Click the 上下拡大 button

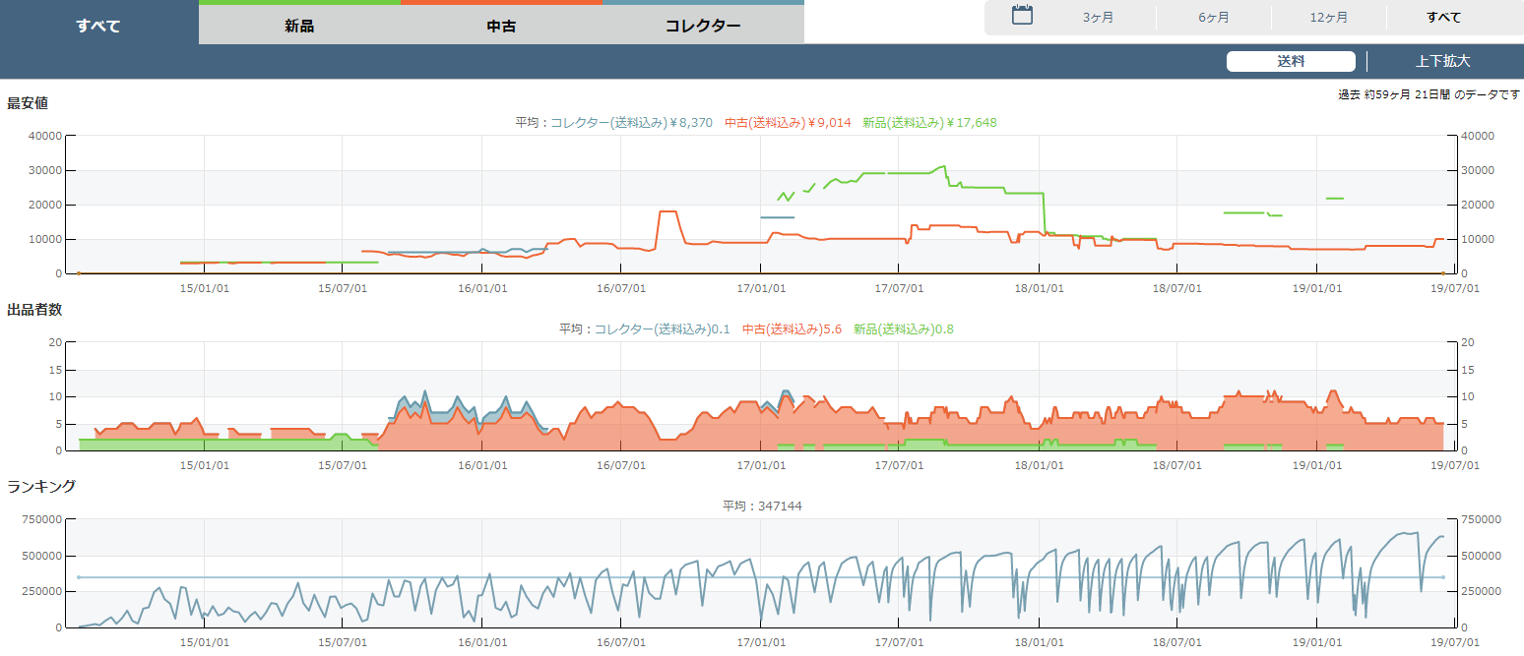[1442, 61]
